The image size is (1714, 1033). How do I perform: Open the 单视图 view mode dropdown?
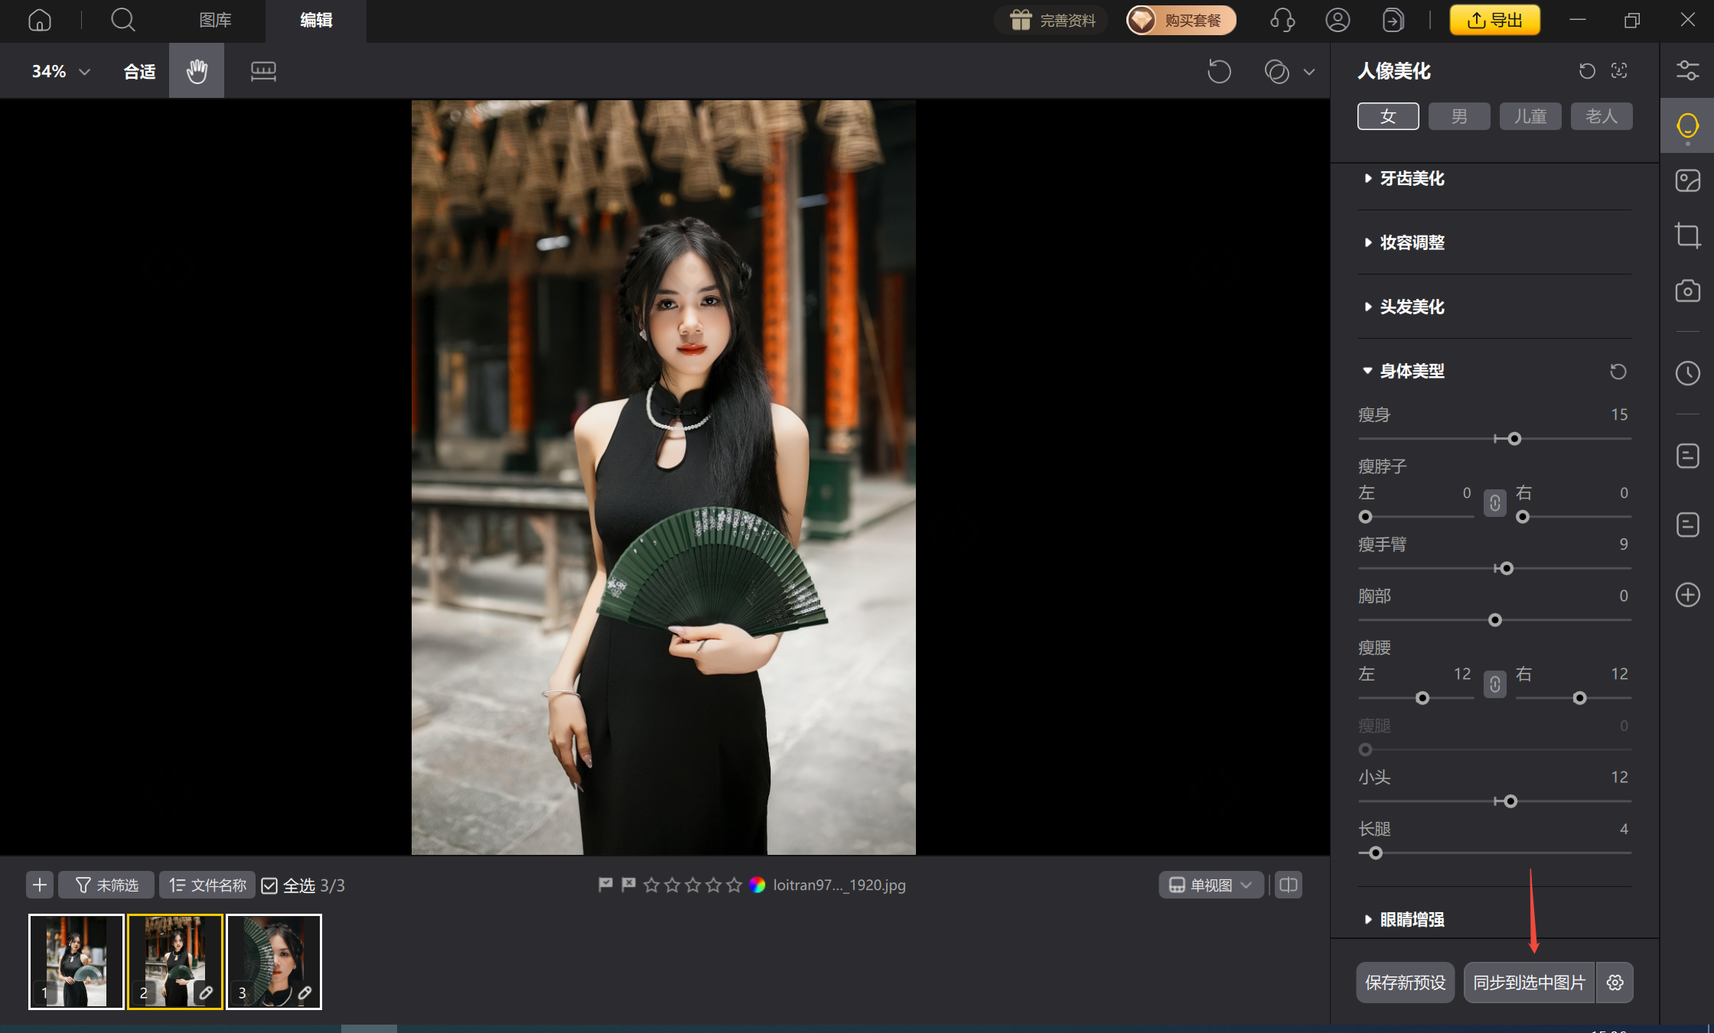click(x=1211, y=885)
